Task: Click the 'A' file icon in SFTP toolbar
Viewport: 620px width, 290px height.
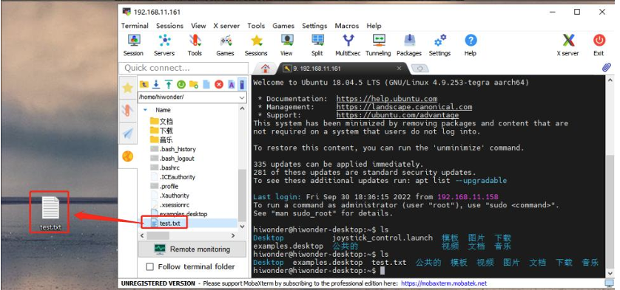Action: (x=232, y=84)
